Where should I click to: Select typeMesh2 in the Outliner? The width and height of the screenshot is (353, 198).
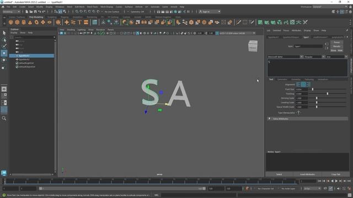tap(24, 59)
